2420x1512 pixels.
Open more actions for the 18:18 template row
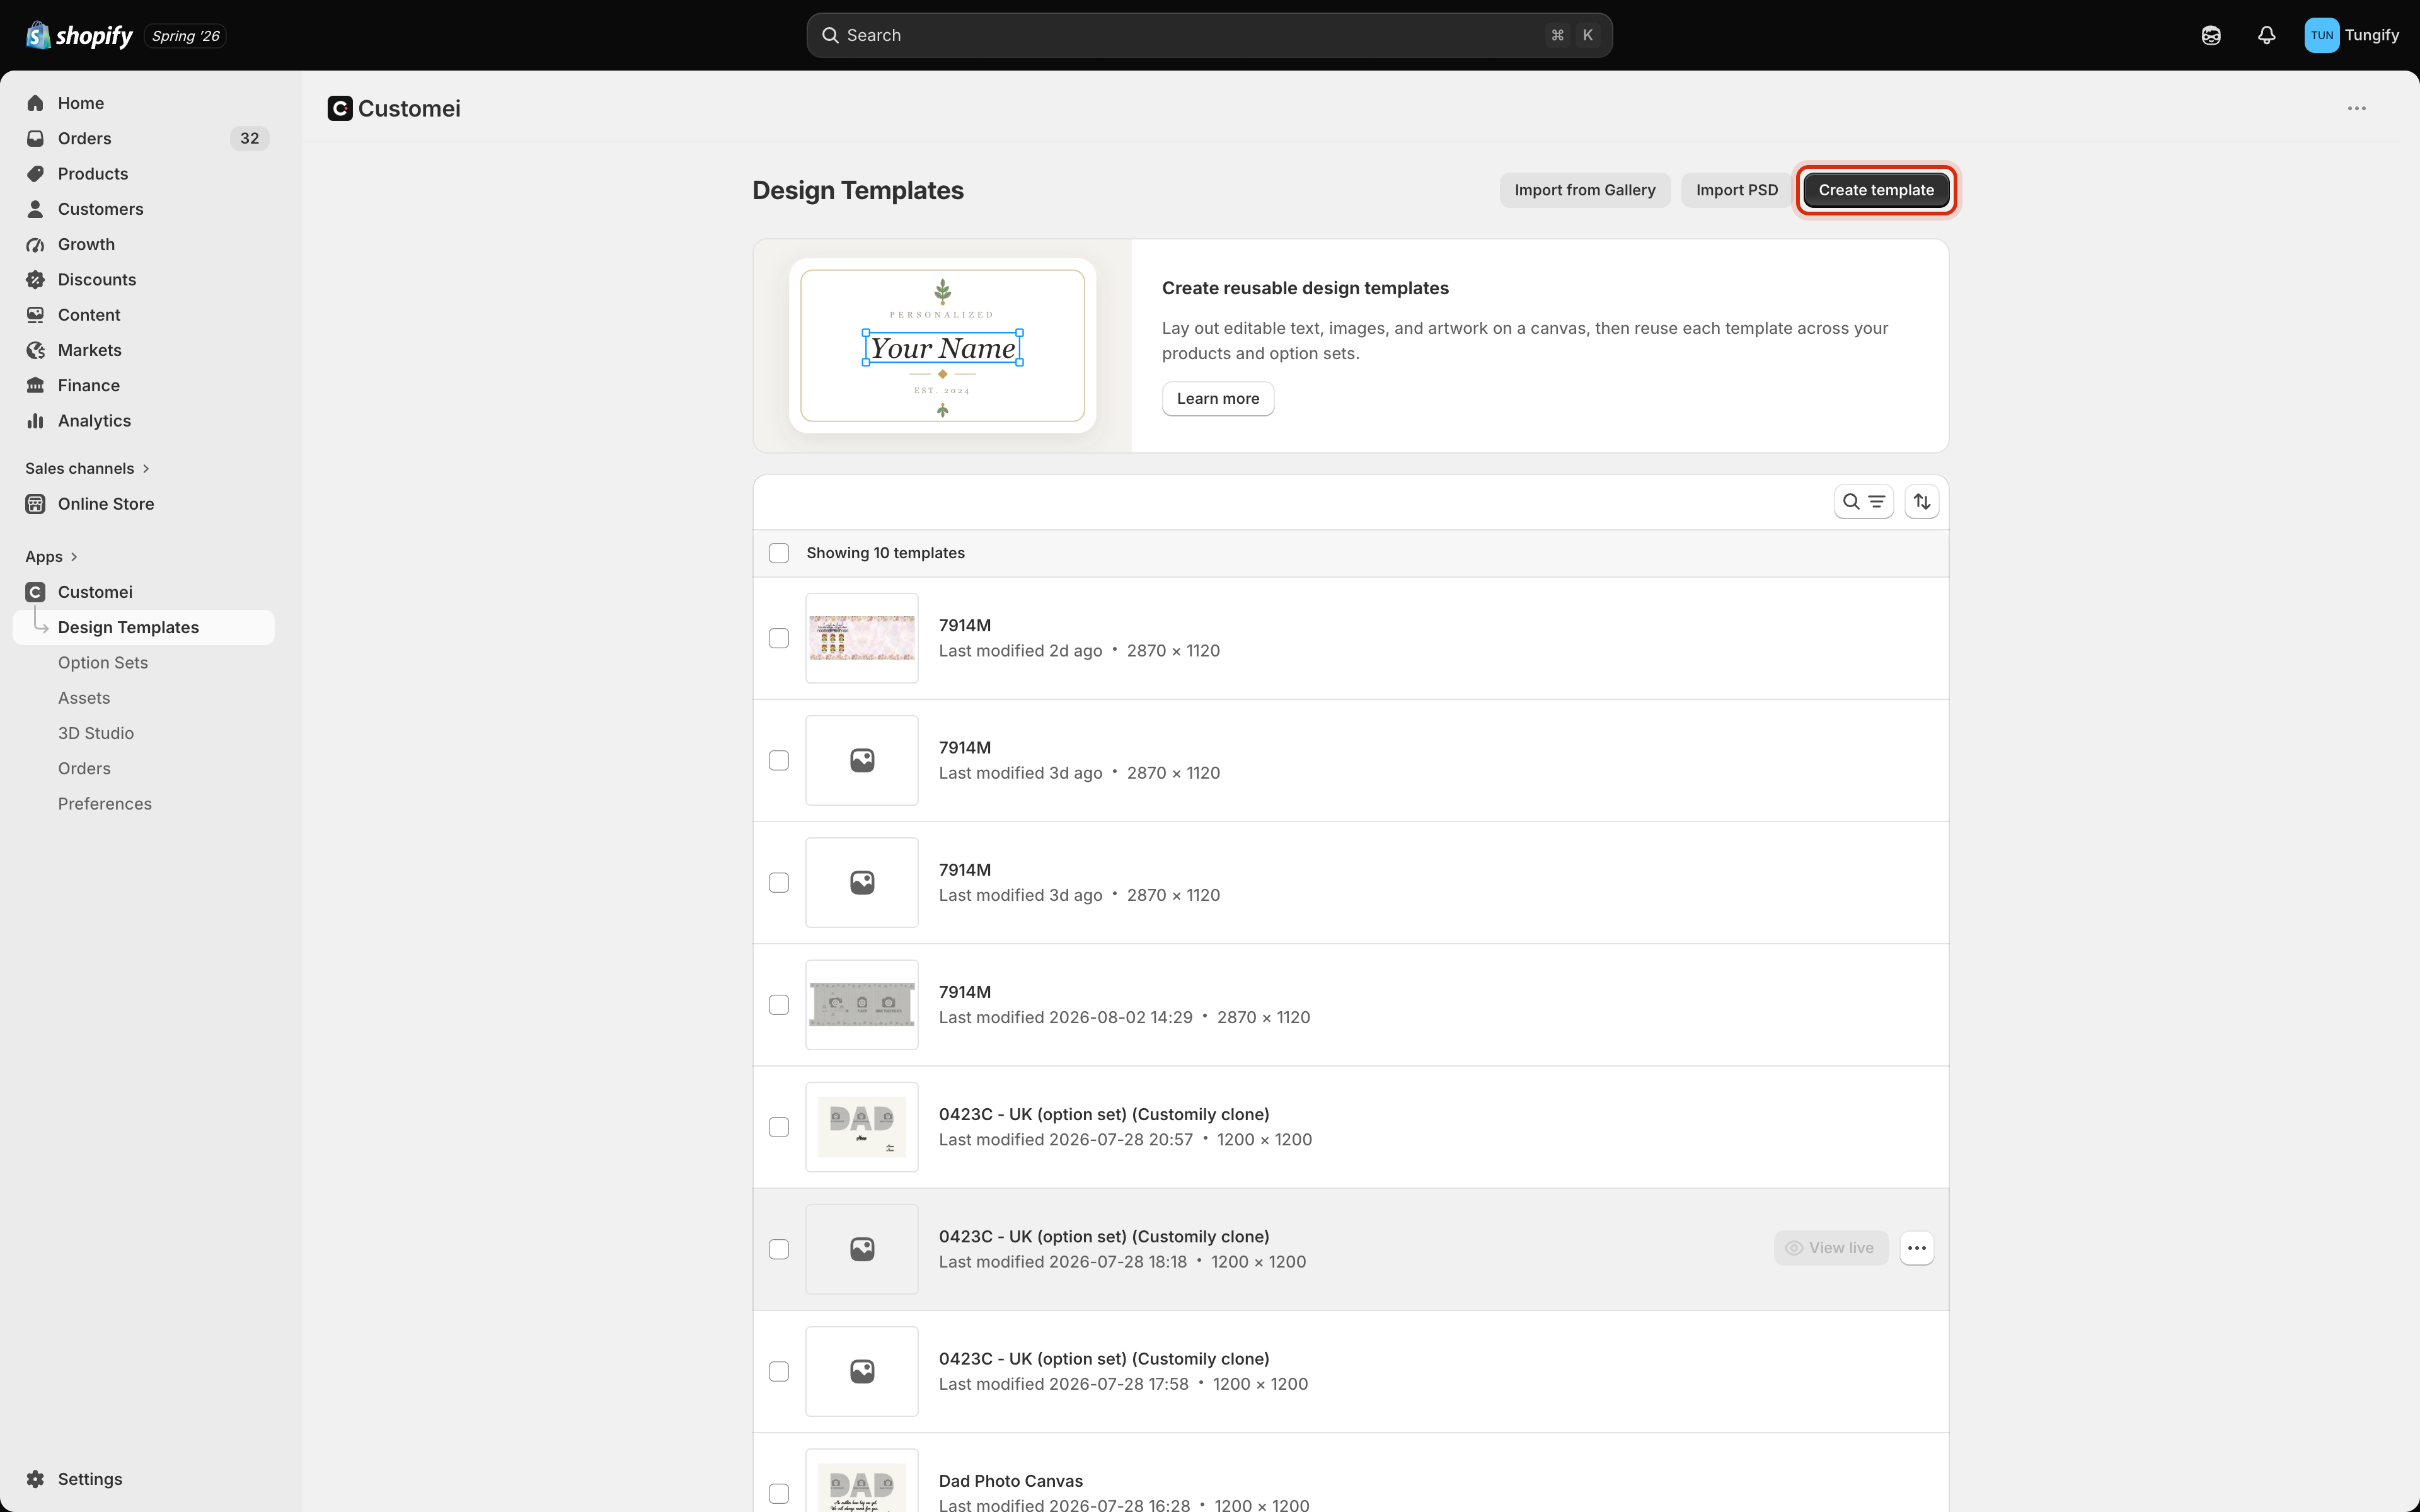pos(1917,1248)
